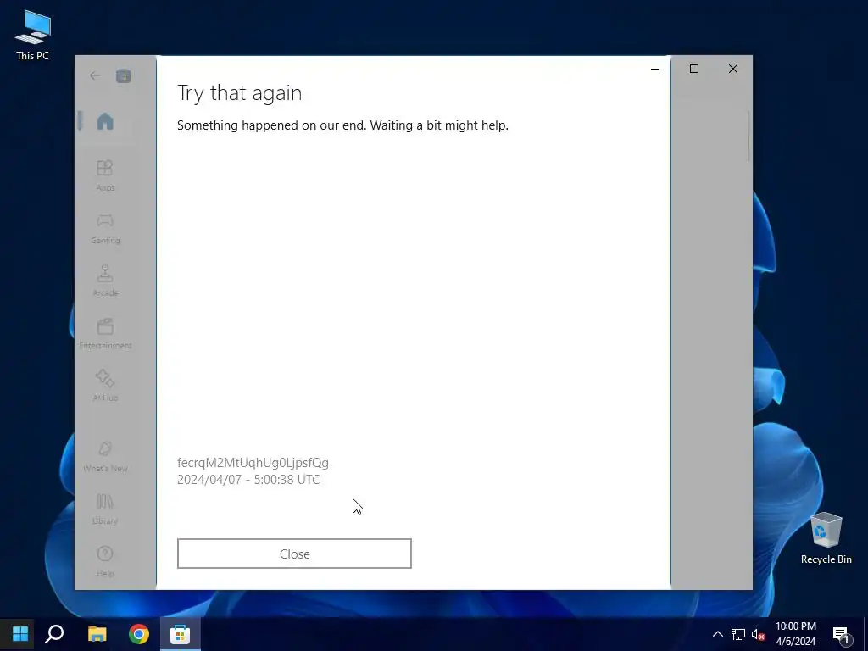
Task: Open Google Chrome from the taskbar
Action: coord(139,634)
